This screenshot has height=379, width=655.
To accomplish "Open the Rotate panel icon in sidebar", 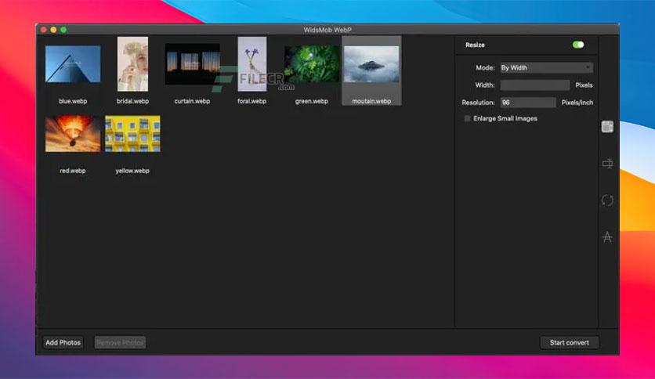I will point(607,200).
